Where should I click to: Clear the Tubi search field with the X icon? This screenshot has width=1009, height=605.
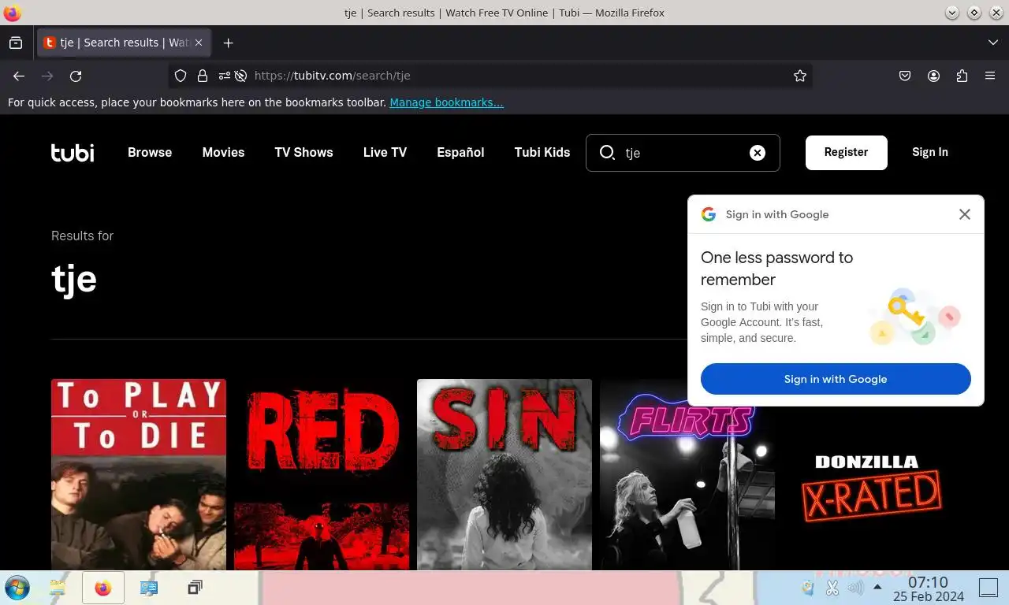click(757, 153)
